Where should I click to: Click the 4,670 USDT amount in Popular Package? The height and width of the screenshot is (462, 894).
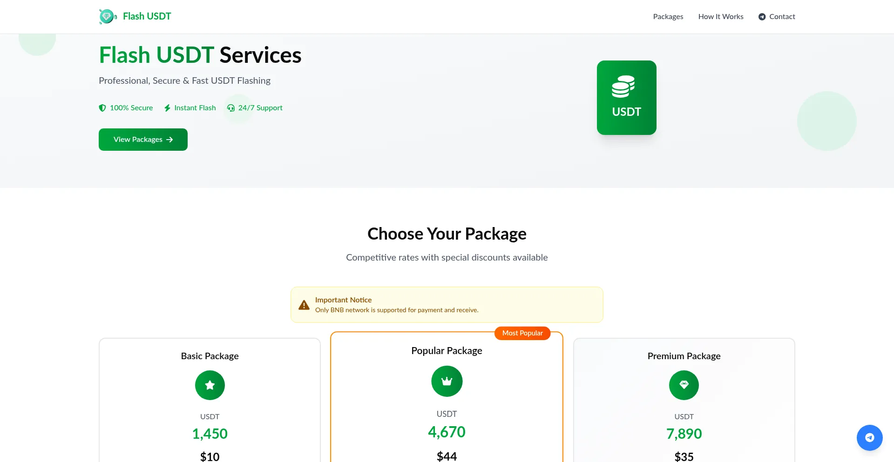[447, 432]
